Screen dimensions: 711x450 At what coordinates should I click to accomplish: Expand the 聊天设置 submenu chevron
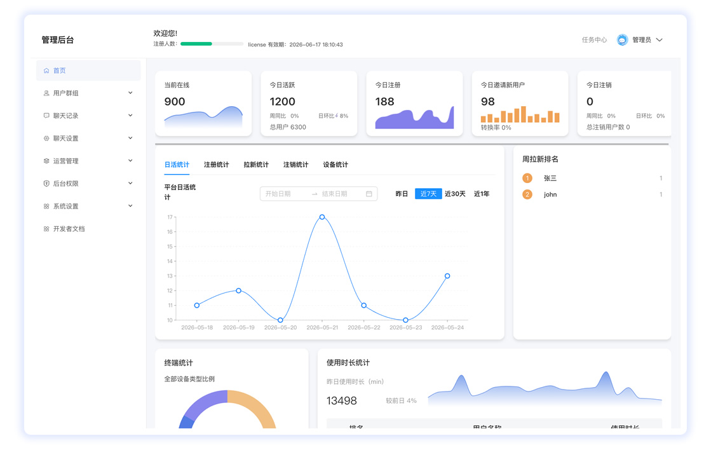[130, 139]
